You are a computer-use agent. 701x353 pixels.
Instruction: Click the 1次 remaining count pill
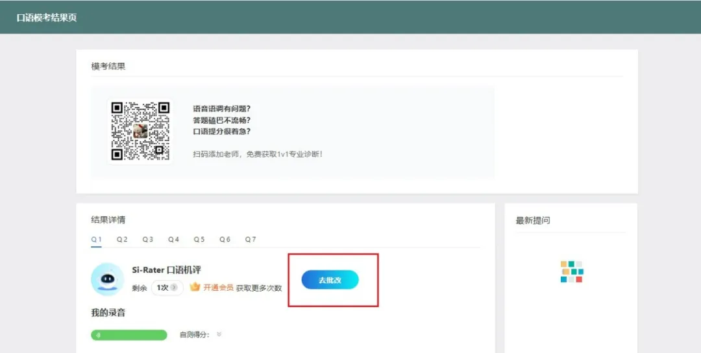click(167, 288)
